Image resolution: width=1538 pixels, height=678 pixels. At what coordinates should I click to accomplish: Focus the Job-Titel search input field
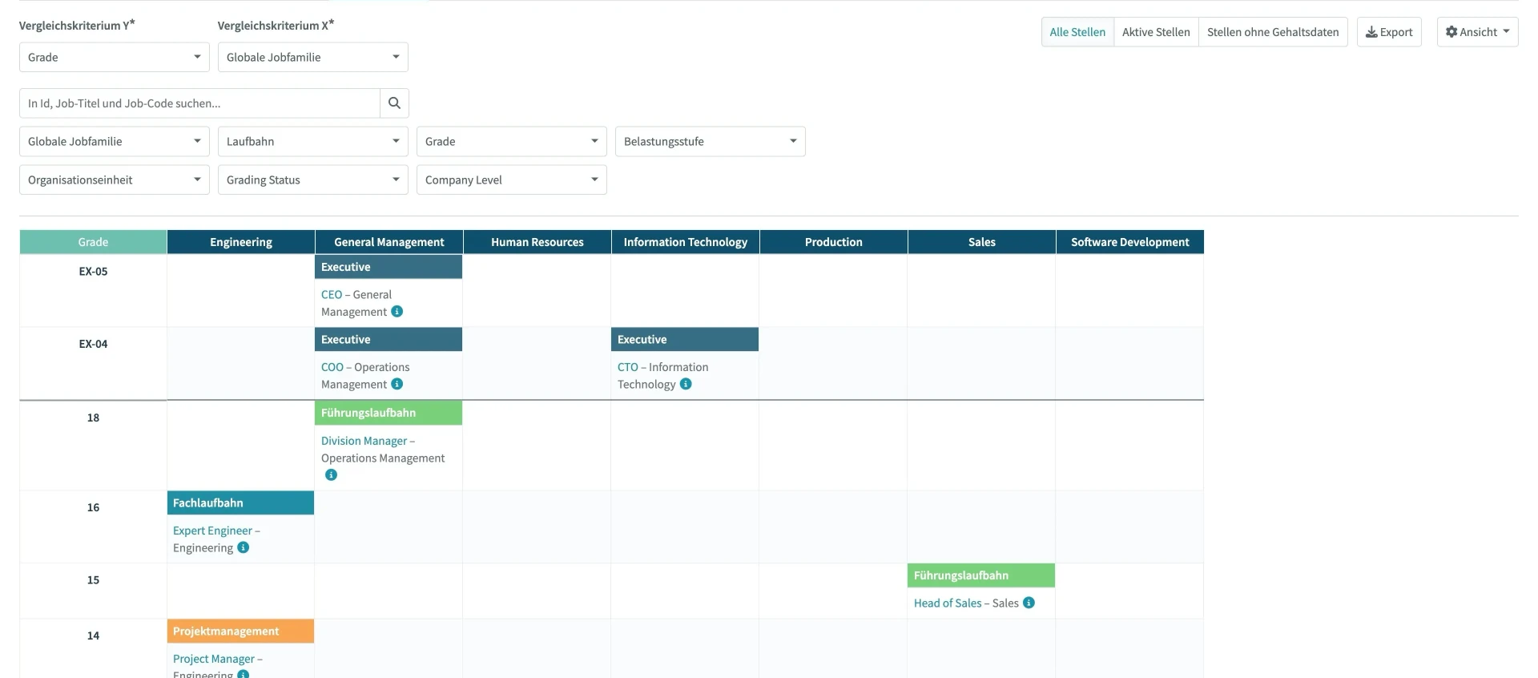pyautogui.click(x=199, y=103)
